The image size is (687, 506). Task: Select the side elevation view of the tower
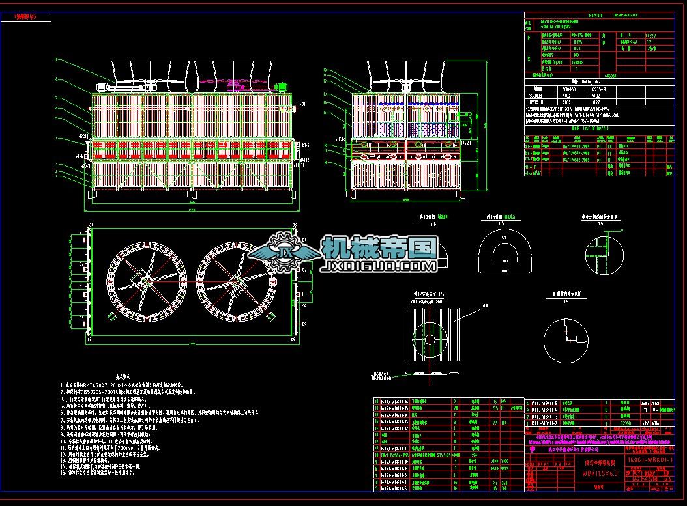click(x=406, y=130)
